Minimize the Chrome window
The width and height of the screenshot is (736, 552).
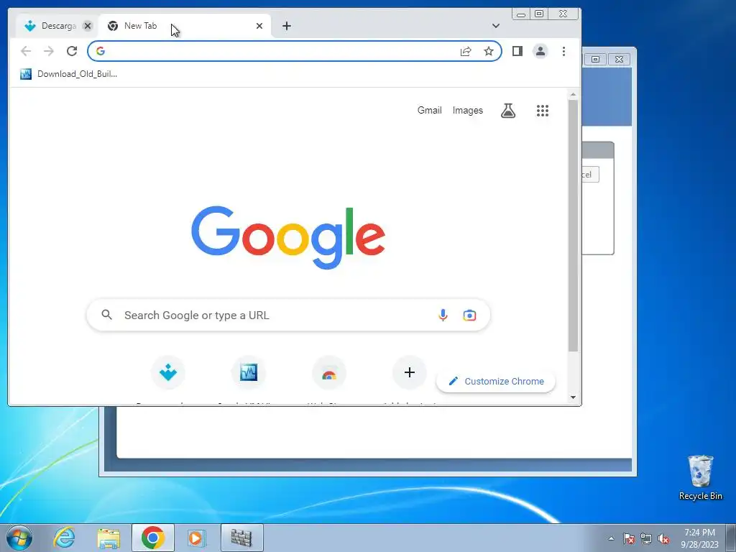click(x=521, y=14)
